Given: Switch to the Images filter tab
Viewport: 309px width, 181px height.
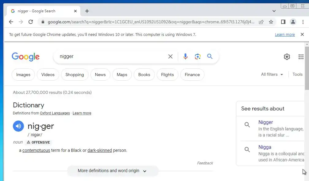Looking at the screenshot, I should (23, 75).
